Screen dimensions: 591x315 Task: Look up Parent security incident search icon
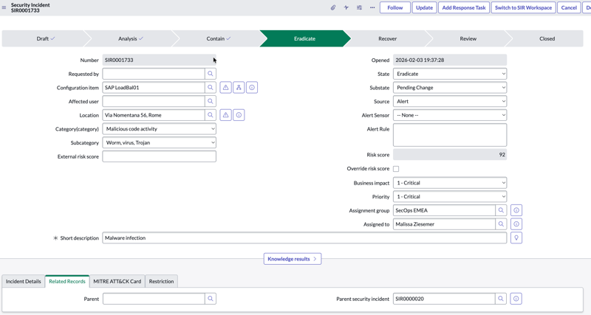pyautogui.click(x=501, y=299)
